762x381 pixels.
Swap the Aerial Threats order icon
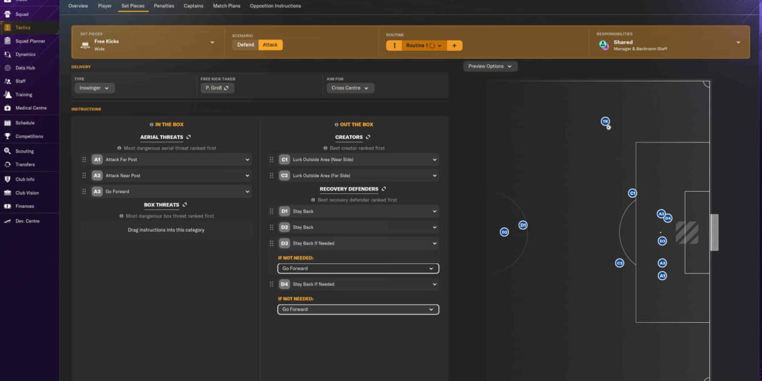click(x=189, y=137)
